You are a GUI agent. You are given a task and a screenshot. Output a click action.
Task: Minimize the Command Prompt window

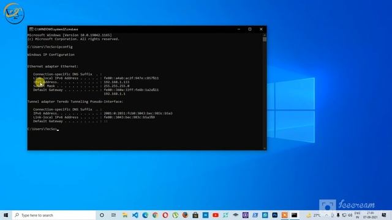tap(239, 29)
